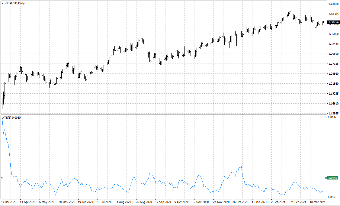This screenshot has height=206, width=340.
Task: Click the 18 Mar 2021 date label
Action: pos(318,202)
